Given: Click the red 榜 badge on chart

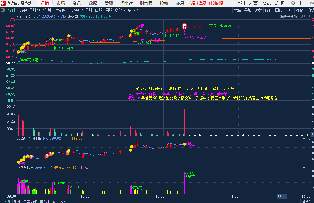Looking at the screenshot, I should 184,26.
